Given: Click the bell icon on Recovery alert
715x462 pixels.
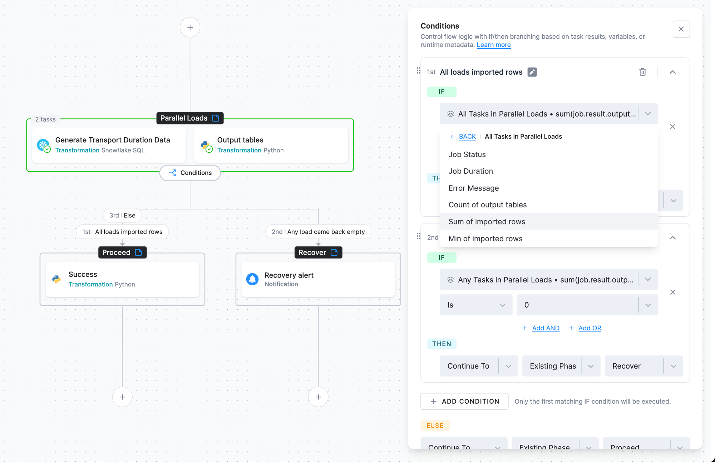Looking at the screenshot, I should tap(252, 279).
